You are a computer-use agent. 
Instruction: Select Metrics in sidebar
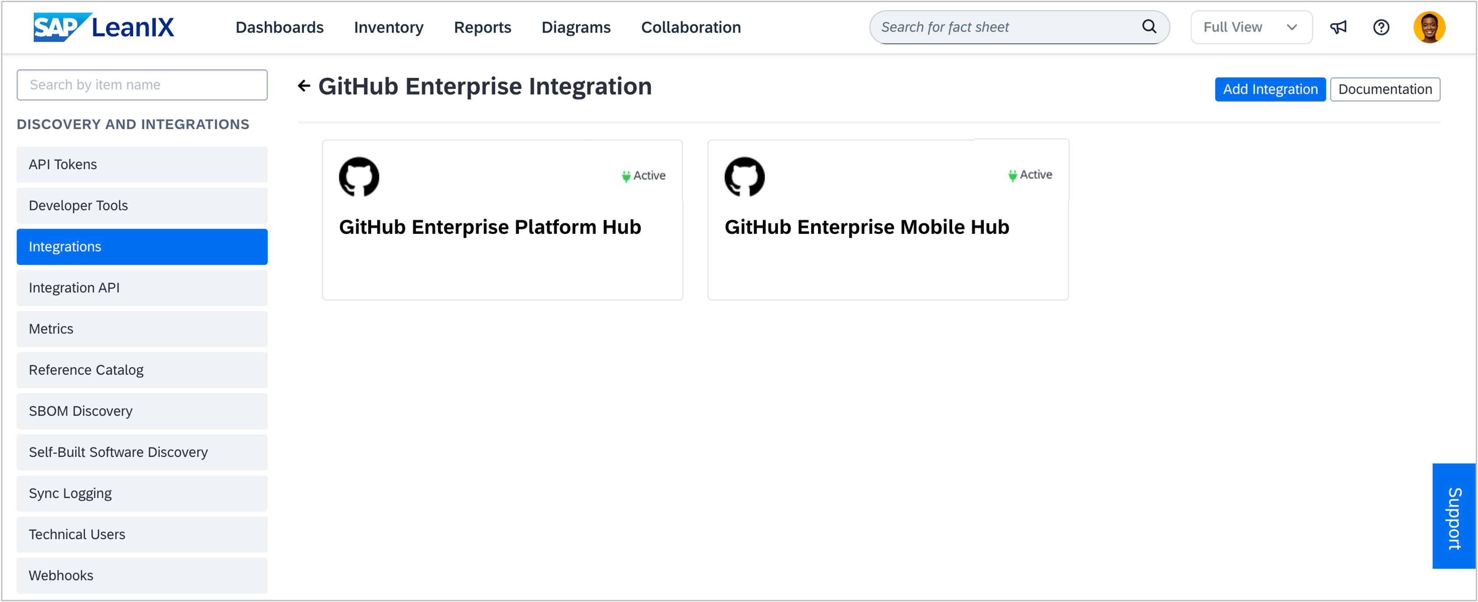coord(142,328)
